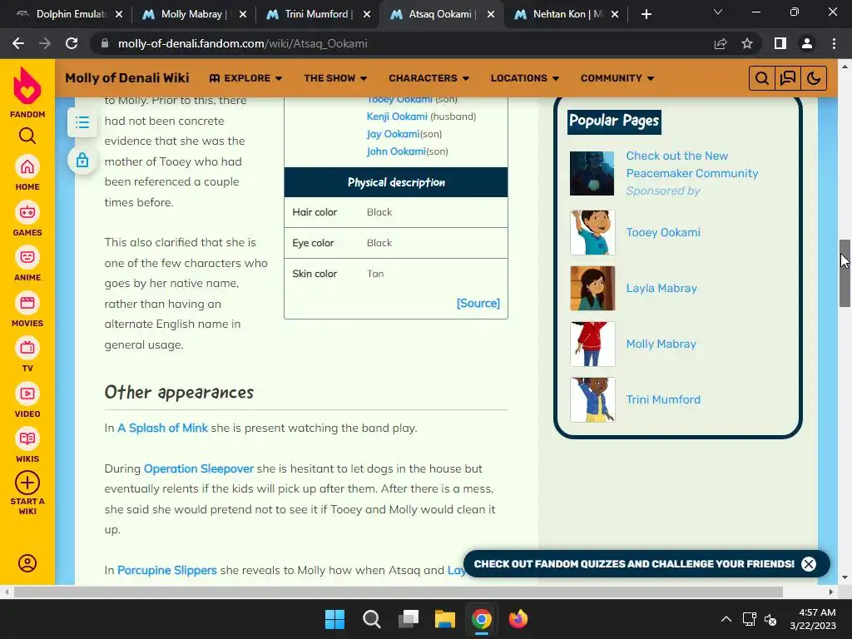This screenshot has height=639, width=852.
Task: Open Kenji Ookami link
Action: click(397, 116)
